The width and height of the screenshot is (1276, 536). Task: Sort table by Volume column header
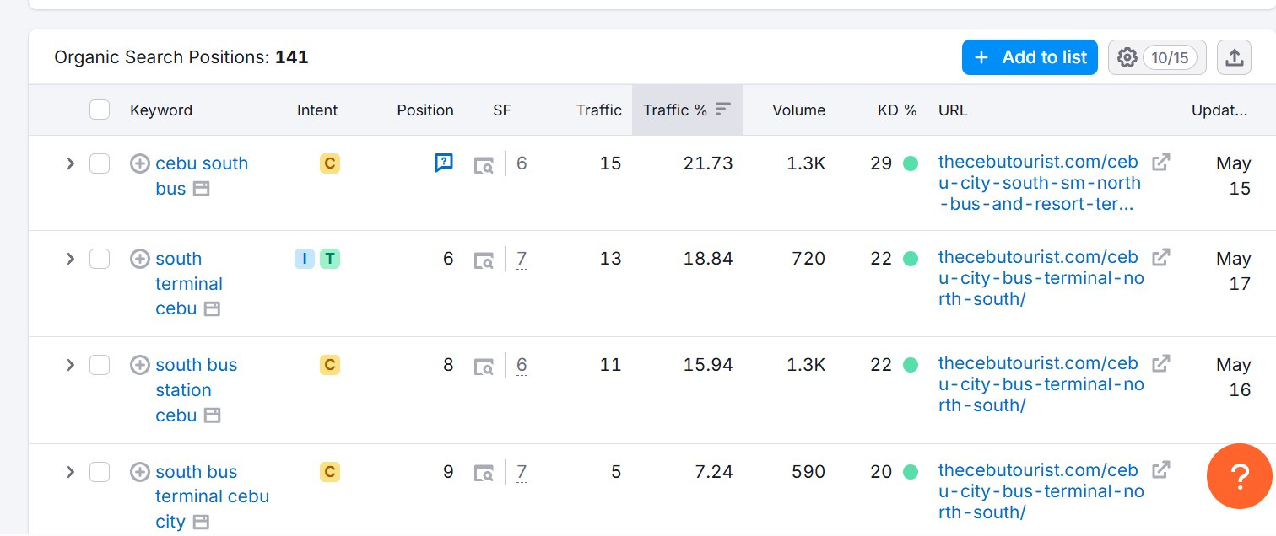click(x=798, y=110)
